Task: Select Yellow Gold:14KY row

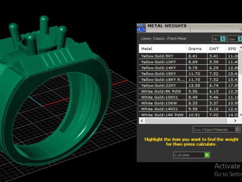Action: click(189, 68)
